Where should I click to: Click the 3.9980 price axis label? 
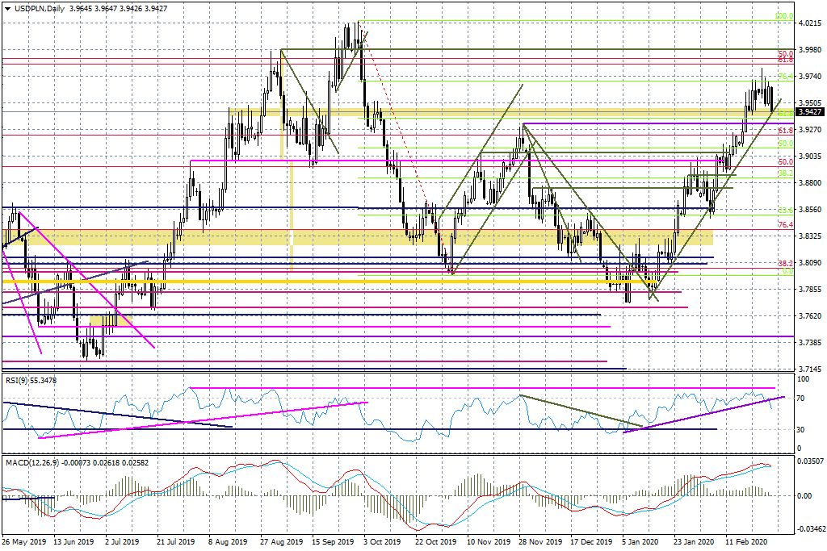810,49
